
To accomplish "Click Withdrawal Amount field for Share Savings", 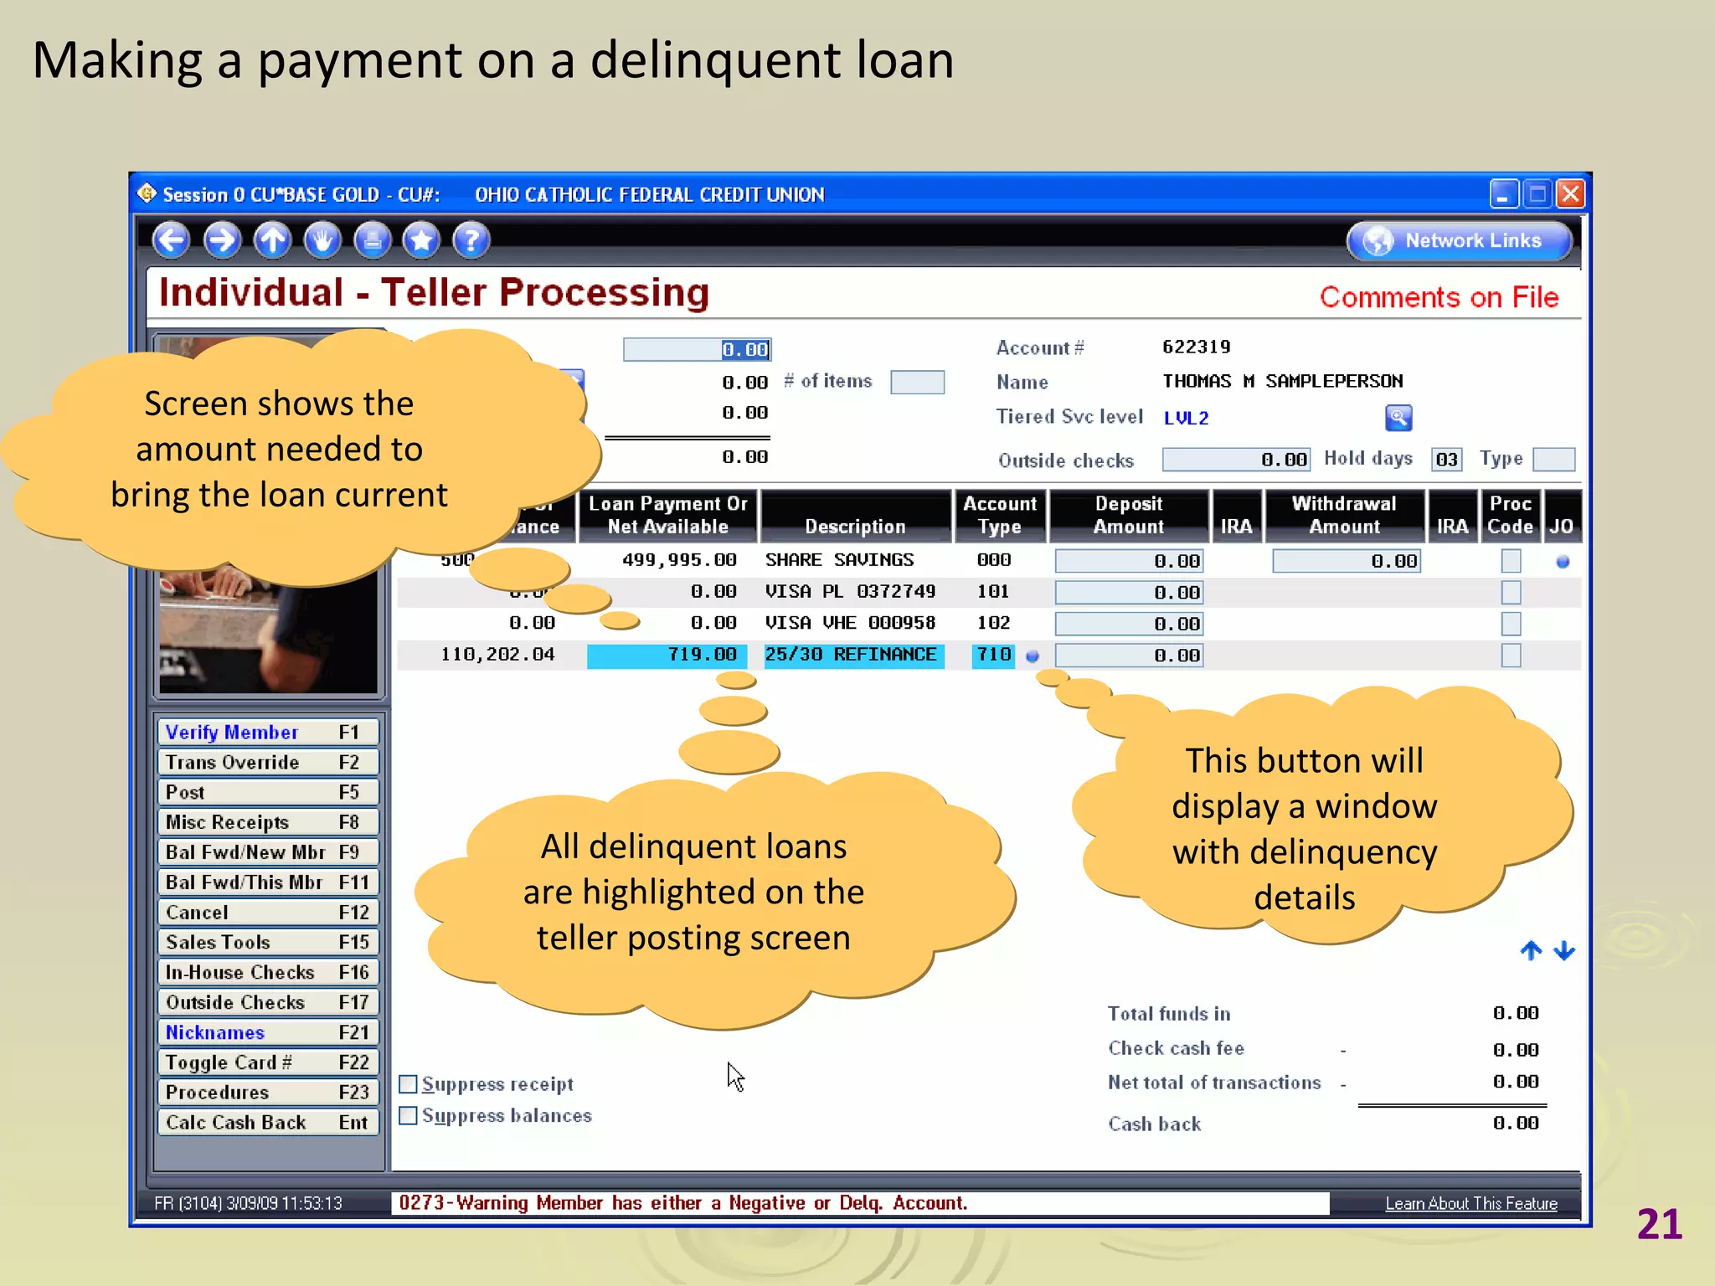I will point(1346,561).
